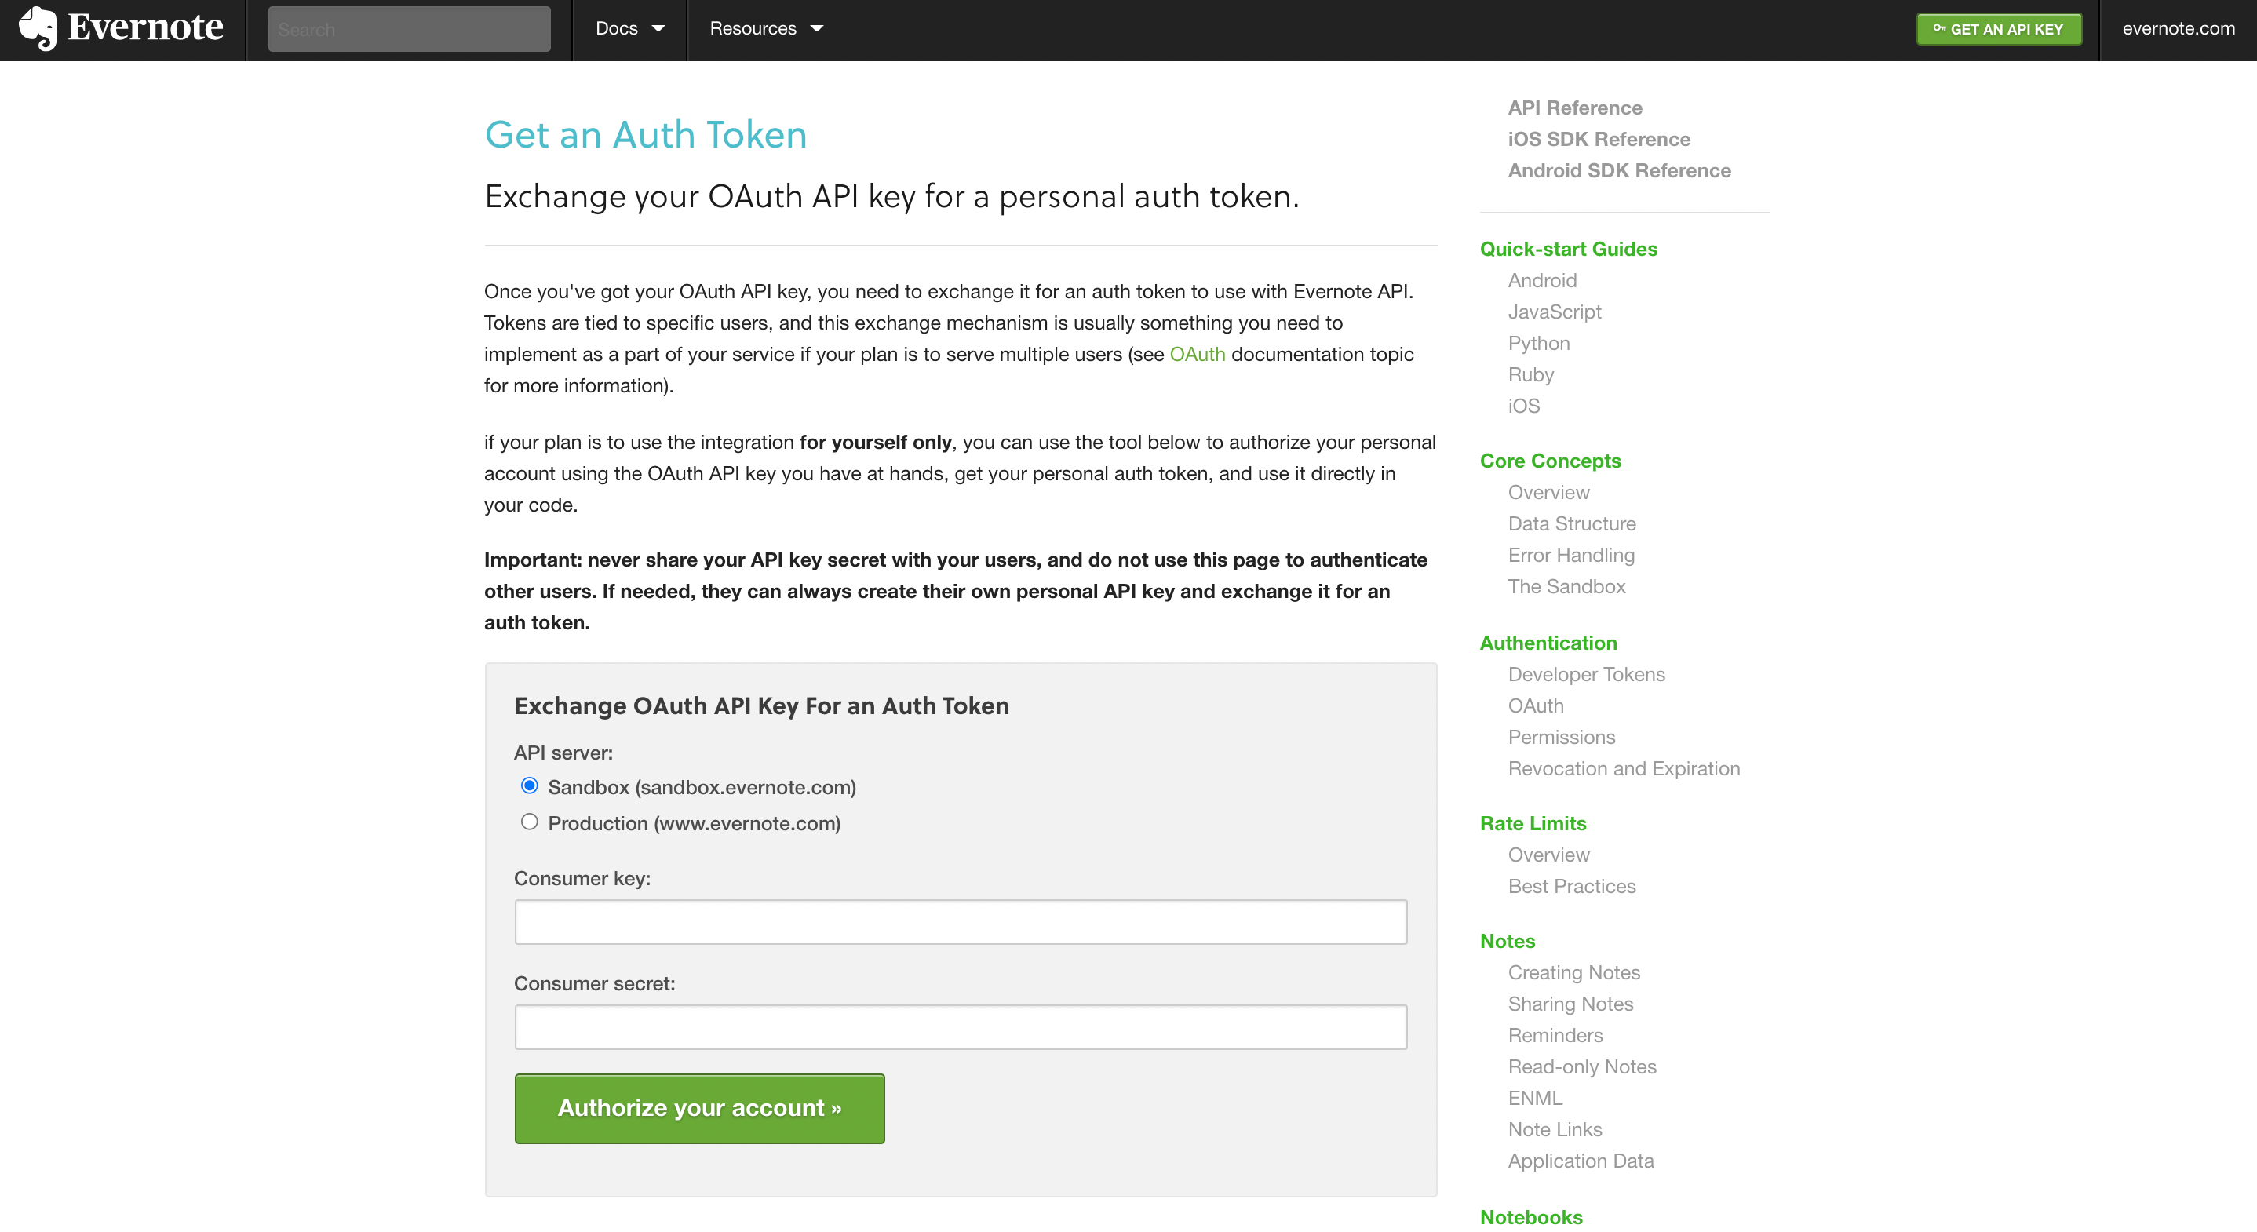This screenshot has height=1232, width=2257.
Task: Click into the Consumer secret field
Action: point(961,1026)
